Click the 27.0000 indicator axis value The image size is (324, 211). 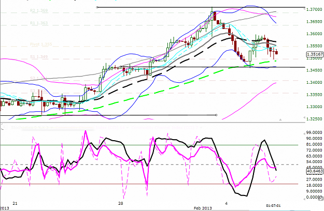(314, 179)
